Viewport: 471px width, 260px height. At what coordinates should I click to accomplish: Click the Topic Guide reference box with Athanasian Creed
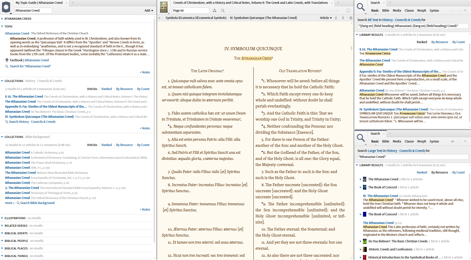tap(33, 11)
